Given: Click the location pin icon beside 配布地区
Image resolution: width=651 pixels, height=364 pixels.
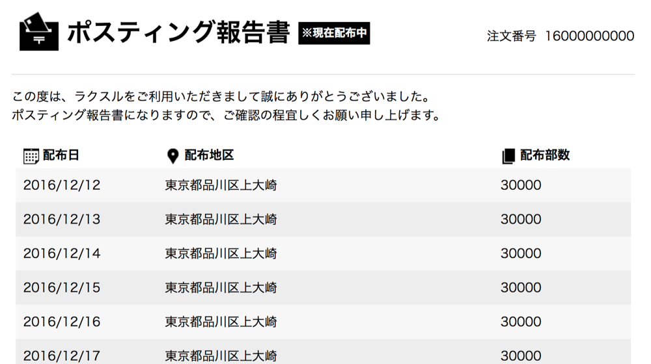Looking at the screenshot, I should pos(173,156).
